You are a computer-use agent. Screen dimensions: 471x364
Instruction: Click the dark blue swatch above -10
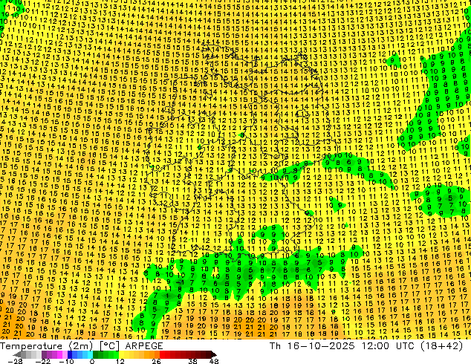(70, 354)
